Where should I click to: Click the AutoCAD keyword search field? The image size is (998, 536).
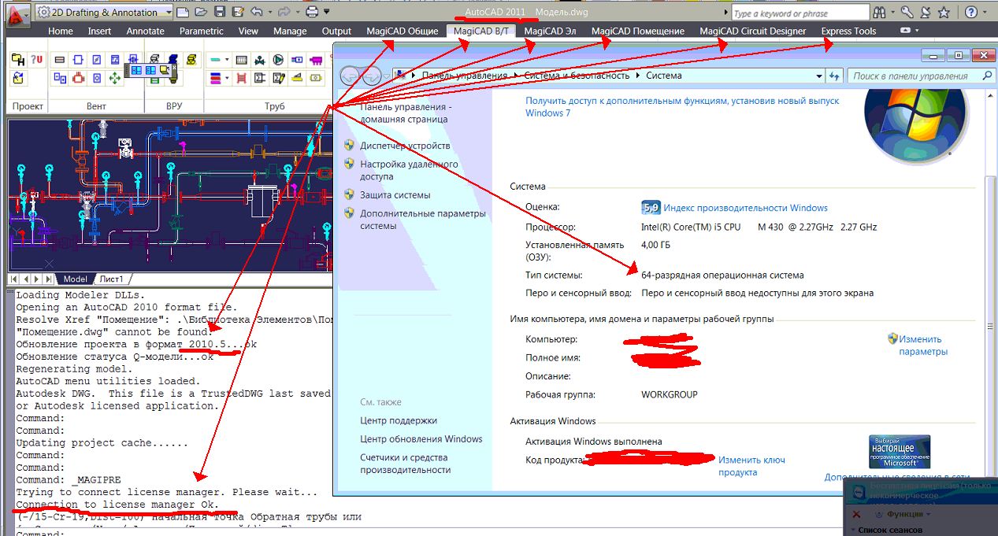[x=800, y=13]
